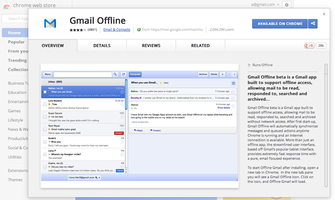Click the Gmail Offline envelope logo
The image size is (335, 200).
point(50,24)
